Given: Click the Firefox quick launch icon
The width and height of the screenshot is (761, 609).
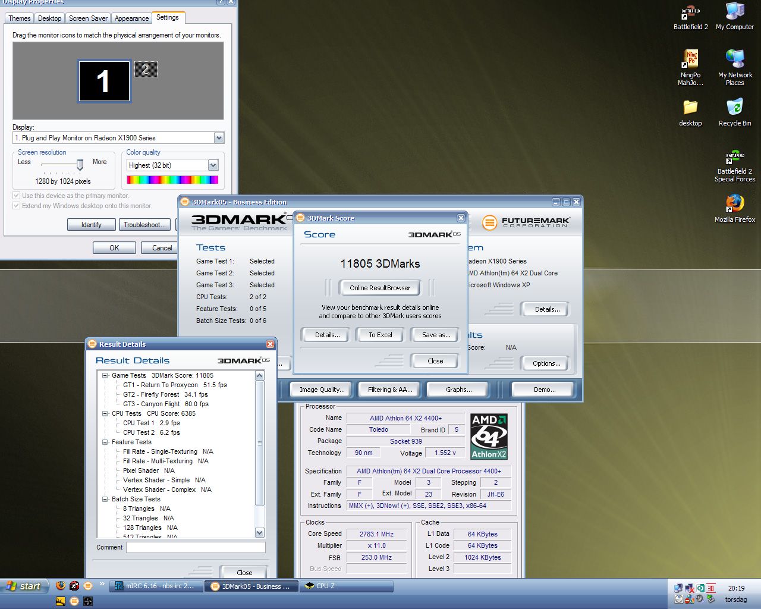Looking at the screenshot, I should (x=60, y=586).
